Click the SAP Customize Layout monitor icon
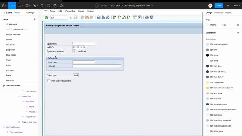 click(x=151, y=18)
